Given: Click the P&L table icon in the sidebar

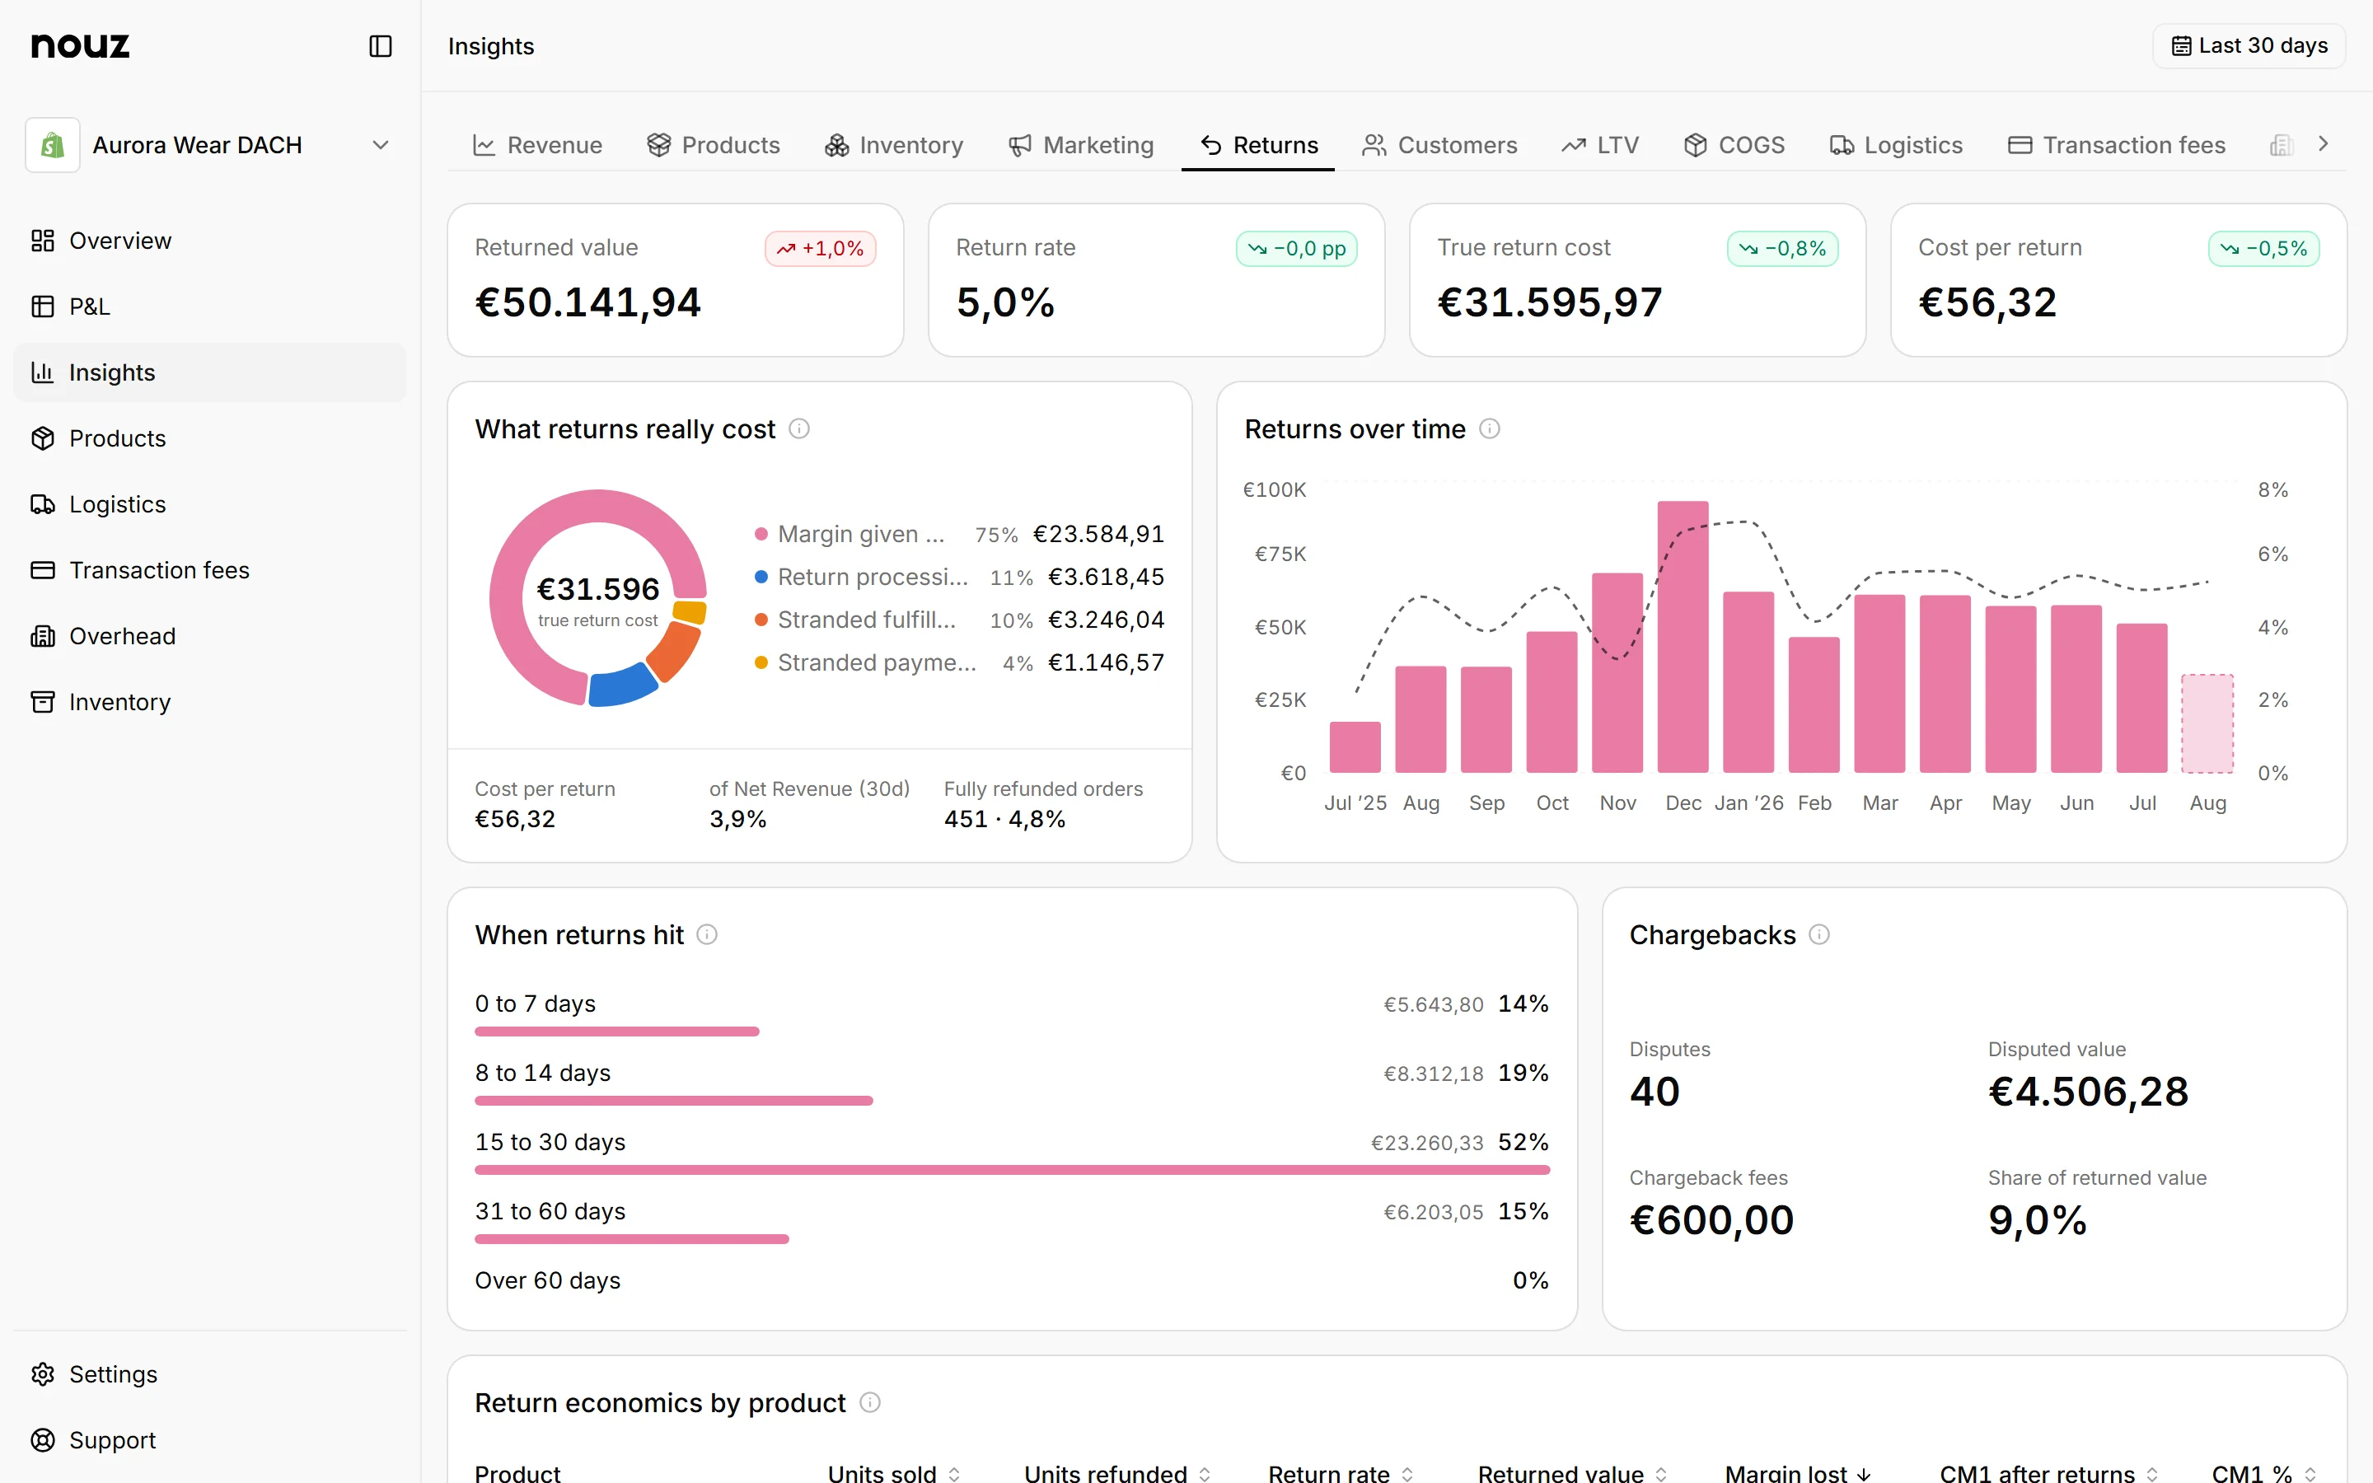Looking at the screenshot, I should (x=42, y=306).
